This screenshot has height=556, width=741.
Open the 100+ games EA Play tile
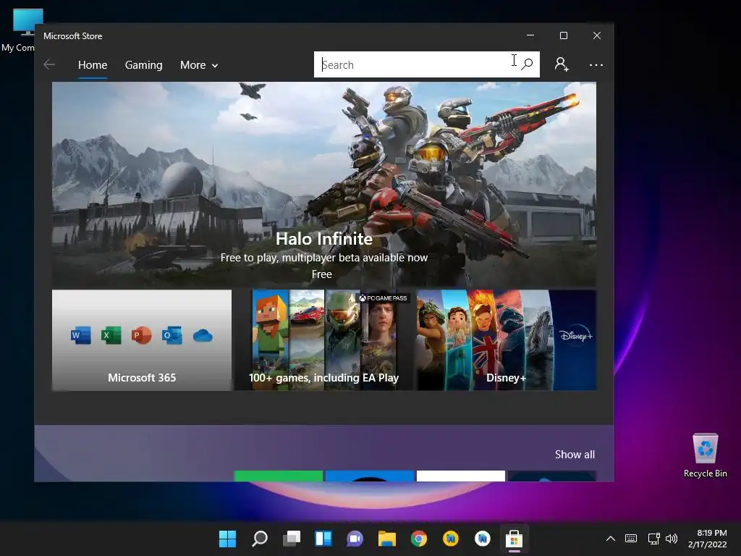coord(323,340)
